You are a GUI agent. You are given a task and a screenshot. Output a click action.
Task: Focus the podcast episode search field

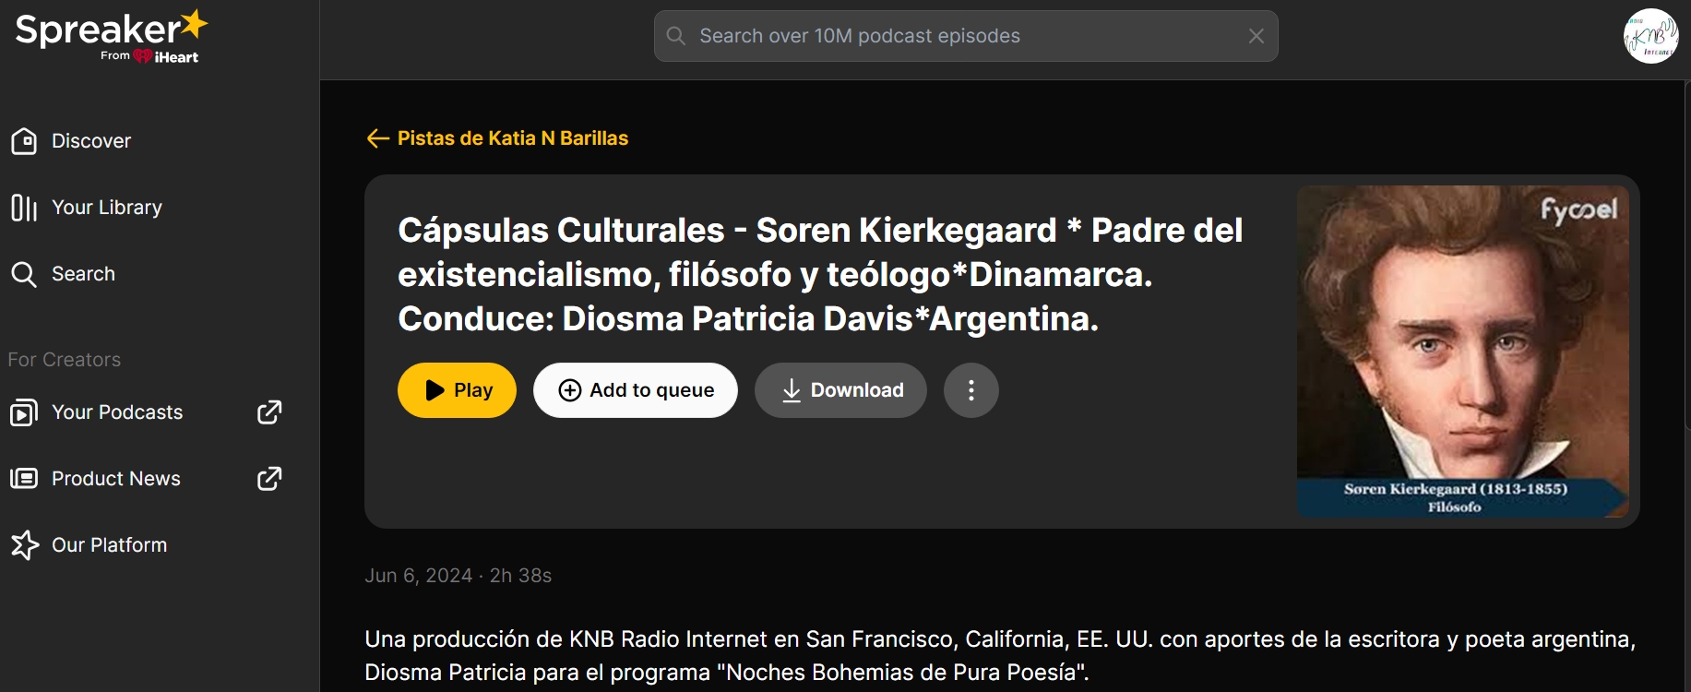pyautogui.click(x=966, y=36)
